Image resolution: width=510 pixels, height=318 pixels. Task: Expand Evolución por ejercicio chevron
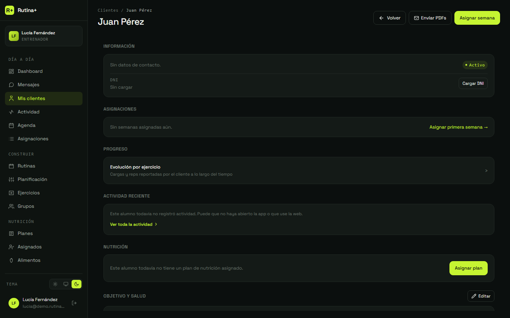(486, 171)
